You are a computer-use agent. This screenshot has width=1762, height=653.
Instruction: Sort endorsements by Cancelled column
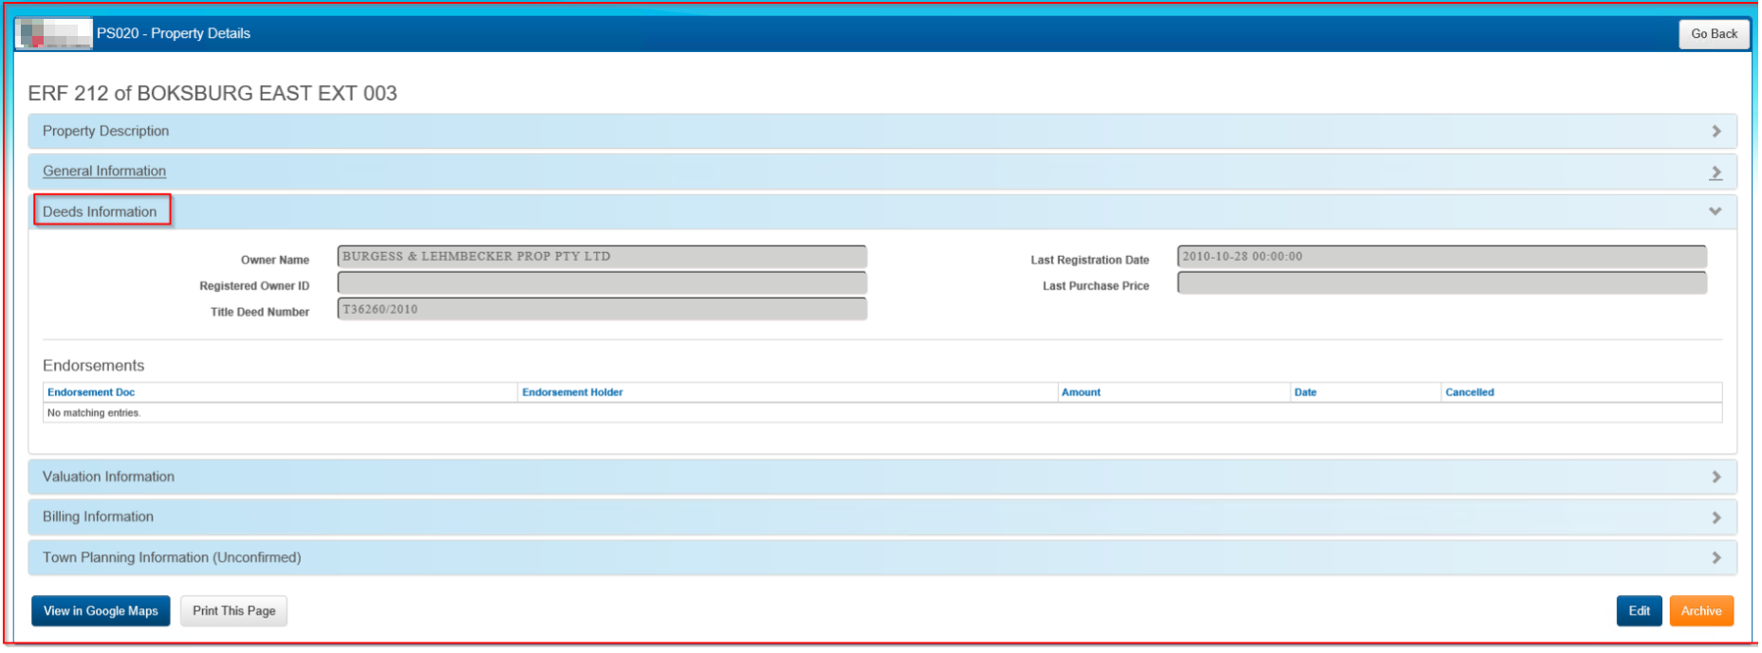[1469, 392]
